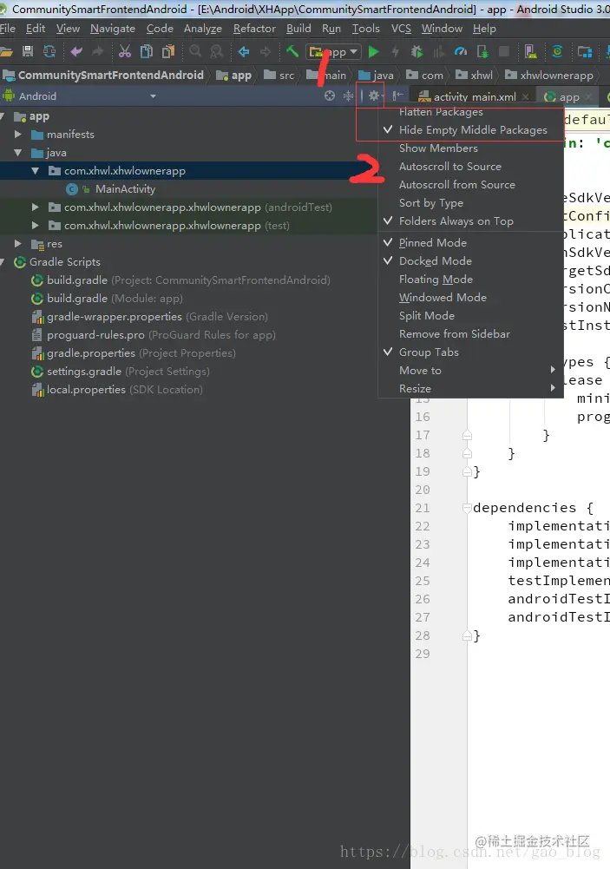Click the green Run play button
Viewport: 610px width, 869px height.
(374, 51)
